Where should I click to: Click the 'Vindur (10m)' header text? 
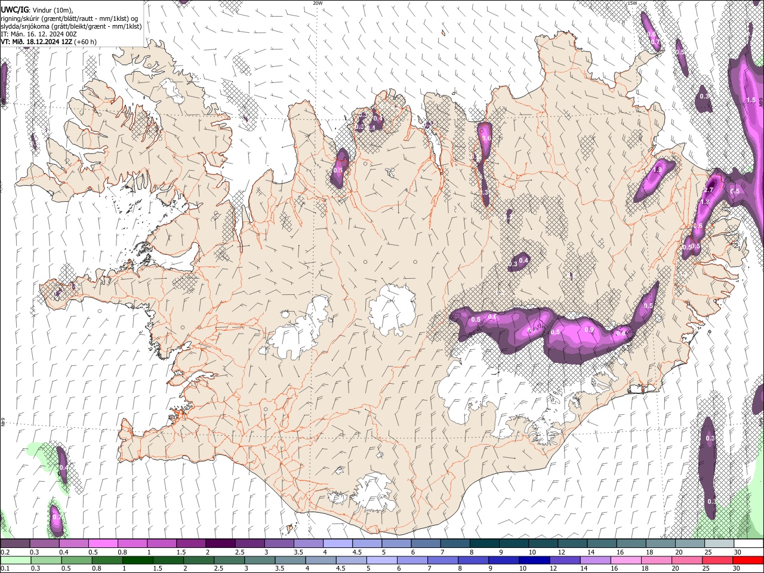pos(53,10)
